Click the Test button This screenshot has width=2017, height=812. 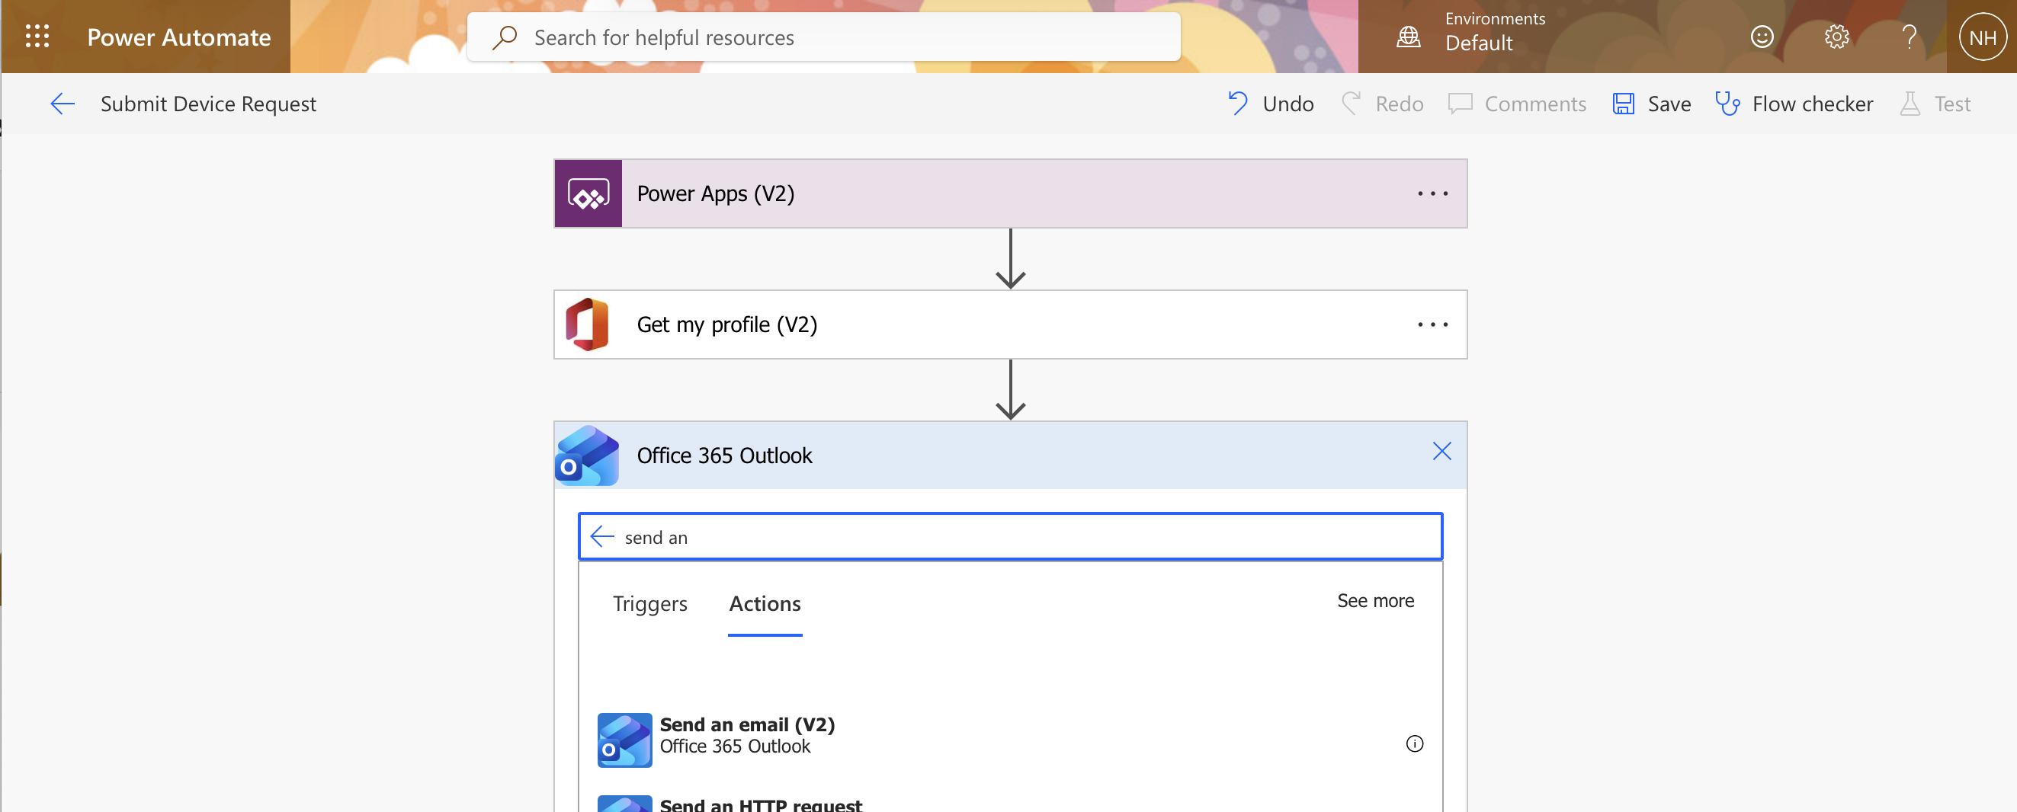[1935, 104]
